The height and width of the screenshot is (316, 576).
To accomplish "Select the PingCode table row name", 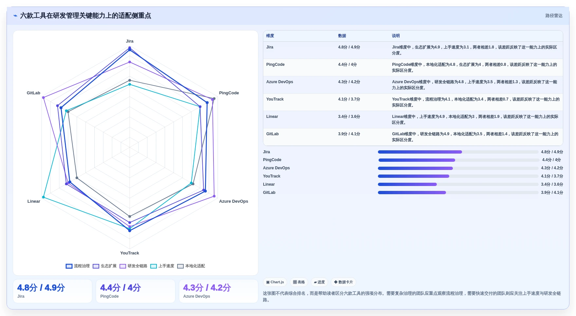I will point(275,65).
